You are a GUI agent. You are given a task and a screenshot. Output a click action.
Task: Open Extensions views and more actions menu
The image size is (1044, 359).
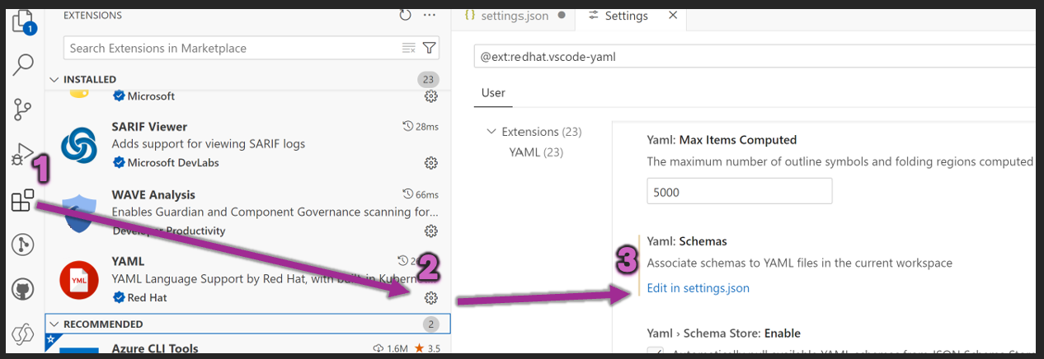tap(429, 15)
